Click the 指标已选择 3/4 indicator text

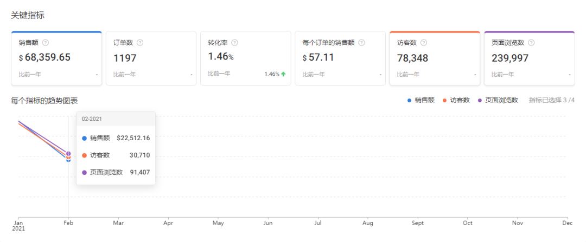tap(551, 100)
